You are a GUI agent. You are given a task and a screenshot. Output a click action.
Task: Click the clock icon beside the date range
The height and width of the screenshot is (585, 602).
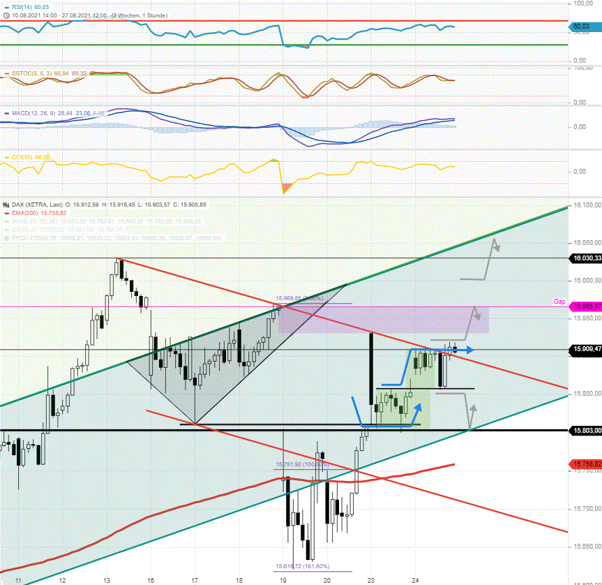click(6, 15)
